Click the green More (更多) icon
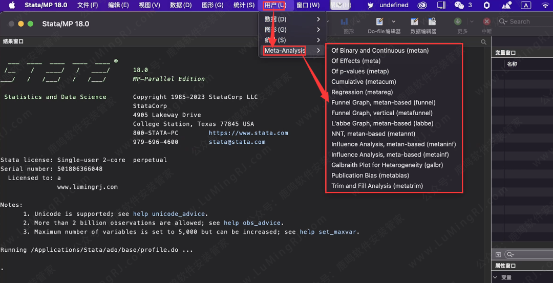 [x=458, y=22]
